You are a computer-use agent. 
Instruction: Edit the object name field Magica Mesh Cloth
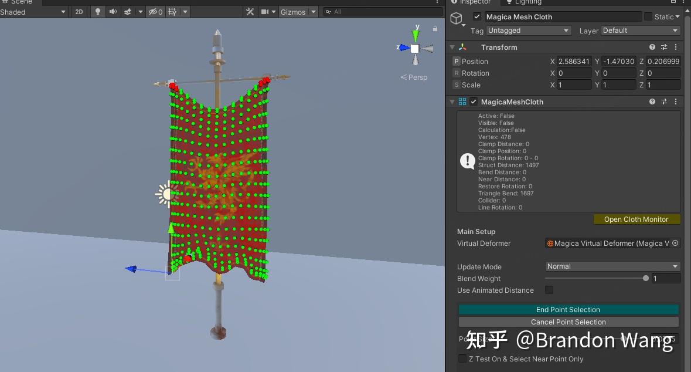[562, 17]
